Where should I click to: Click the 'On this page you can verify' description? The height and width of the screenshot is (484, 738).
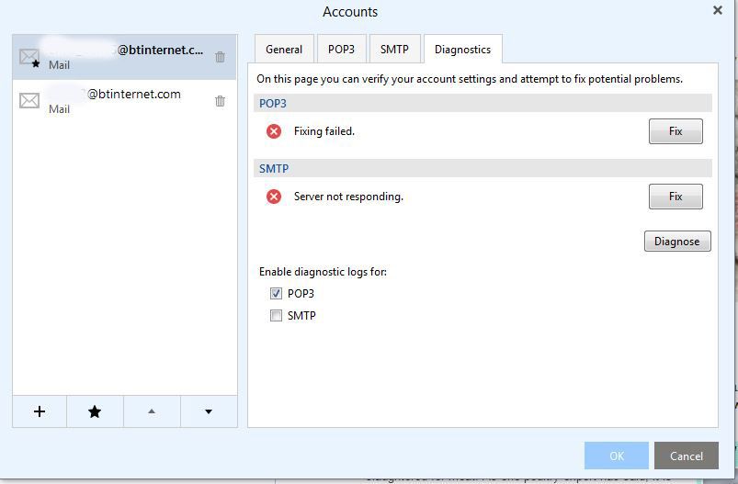click(x=470, y=79)
